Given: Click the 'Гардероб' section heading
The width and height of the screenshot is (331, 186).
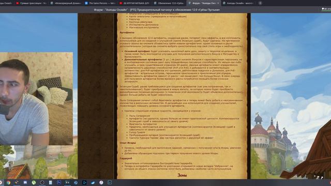Looking at the screenshot, I should point(126,158).
